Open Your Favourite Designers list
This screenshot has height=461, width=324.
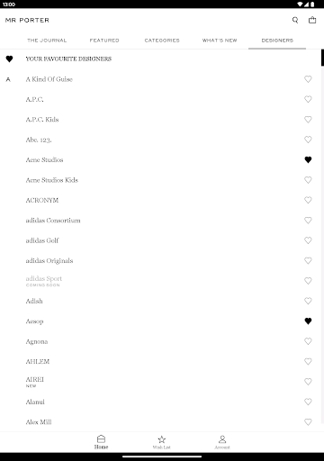click(68, 59)
